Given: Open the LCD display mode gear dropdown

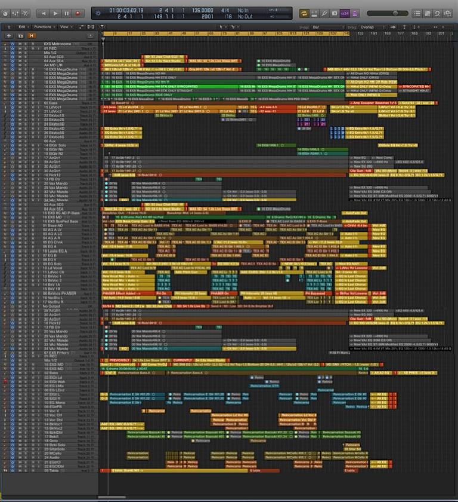Looking at the screenshot, I should (x=98, y=13).
